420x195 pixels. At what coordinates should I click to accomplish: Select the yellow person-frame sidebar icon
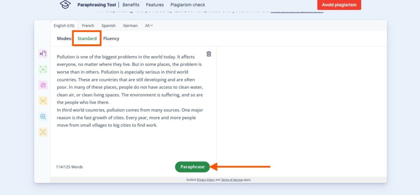click(43, 132)
